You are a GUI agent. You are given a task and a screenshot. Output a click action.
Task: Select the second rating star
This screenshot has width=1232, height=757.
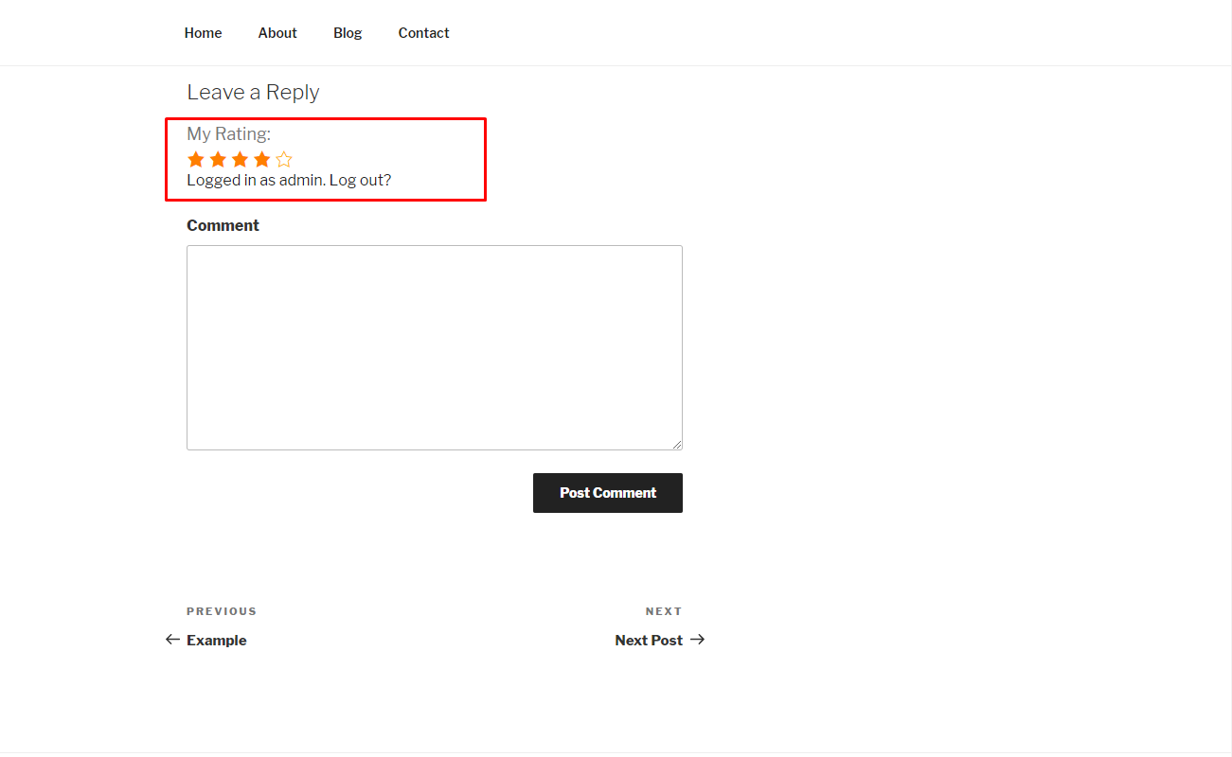tap(218, 159)
